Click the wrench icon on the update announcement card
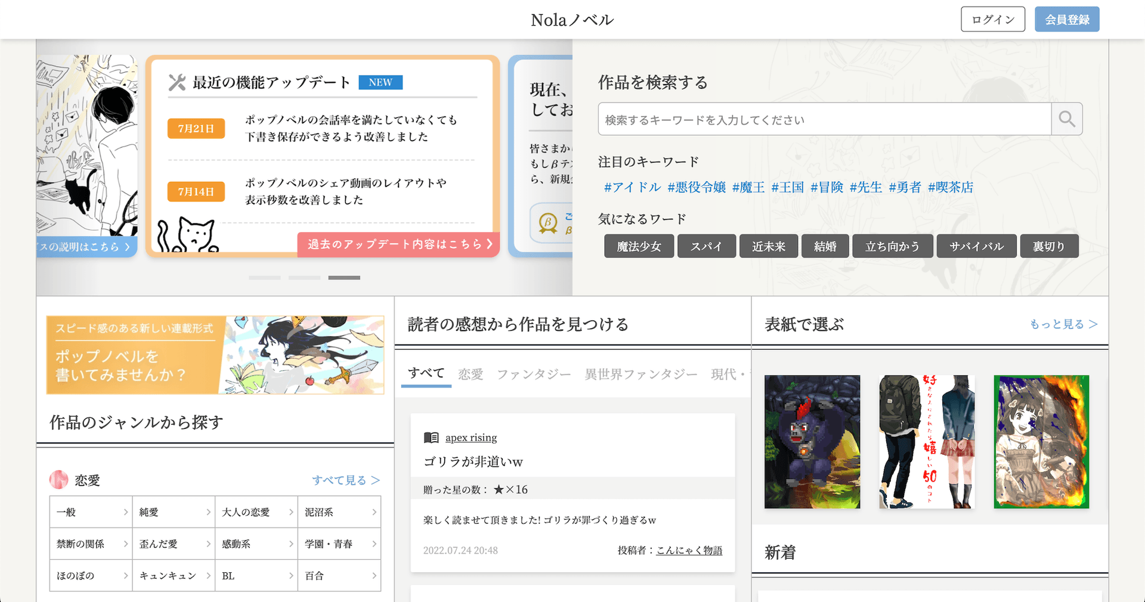Viewport: 1145px width, 602px height. 177,82
